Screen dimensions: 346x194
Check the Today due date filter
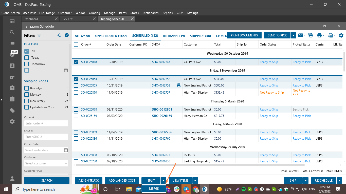(27, 58)
